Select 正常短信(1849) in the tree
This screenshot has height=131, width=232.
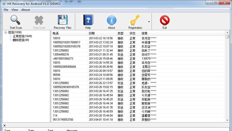coord(22,36)
